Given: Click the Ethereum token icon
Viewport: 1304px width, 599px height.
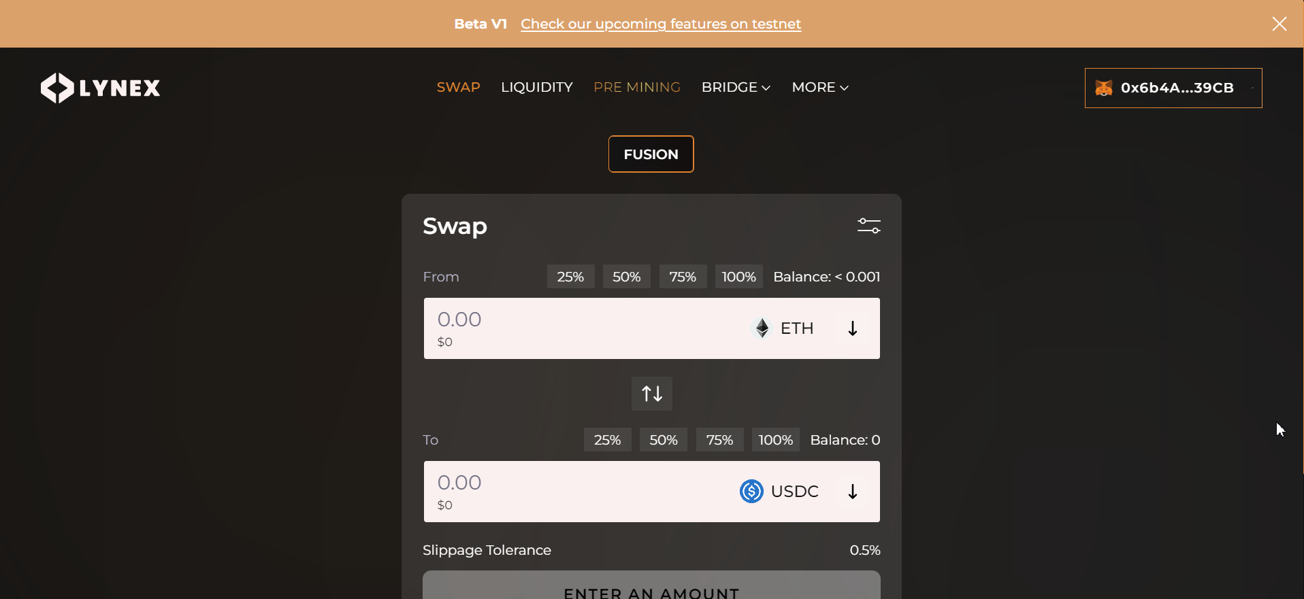Looking at the screenshot, I should (x=762, y=328).
